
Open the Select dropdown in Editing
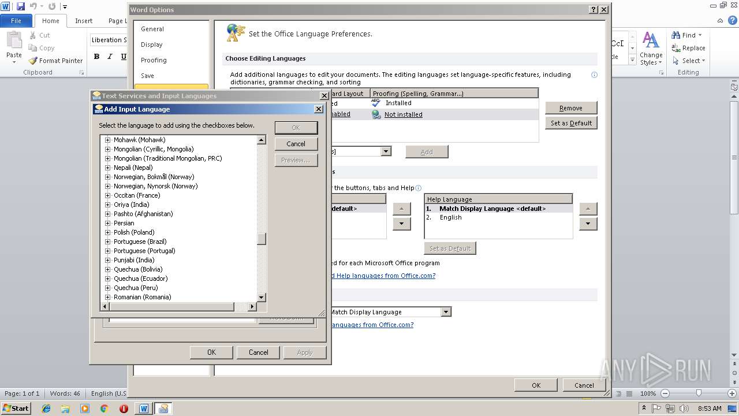click(x=688, y=61)
